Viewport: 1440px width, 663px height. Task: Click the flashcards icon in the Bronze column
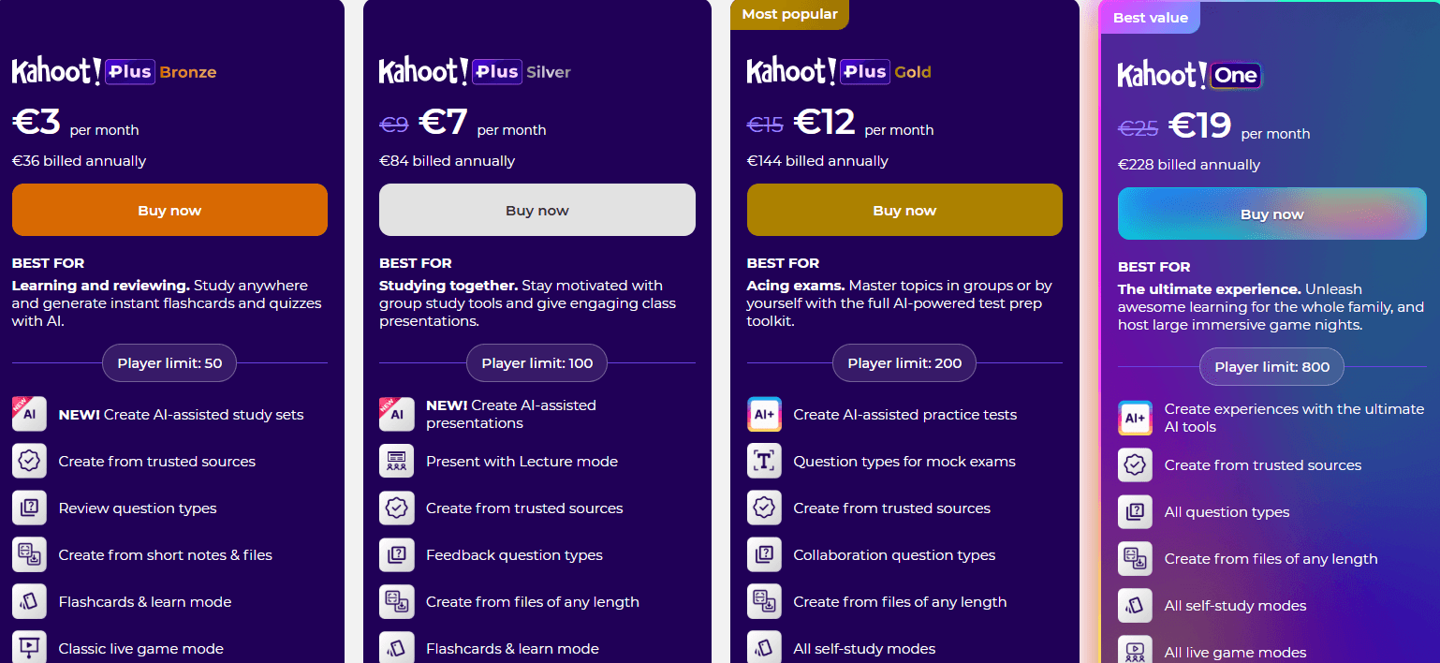(x=28, y=601)
